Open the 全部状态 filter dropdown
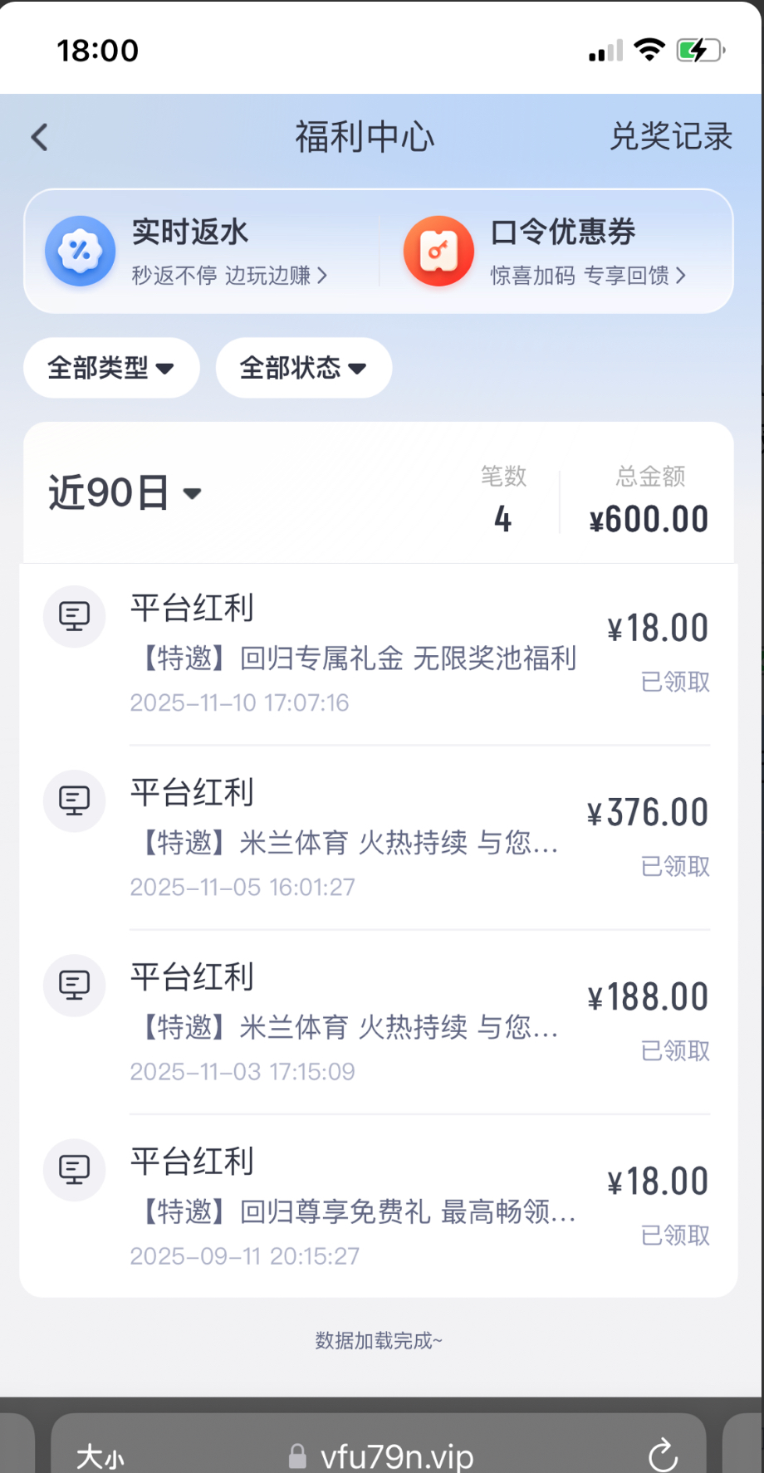The image size is (764, 1473). tap(304, 368)
